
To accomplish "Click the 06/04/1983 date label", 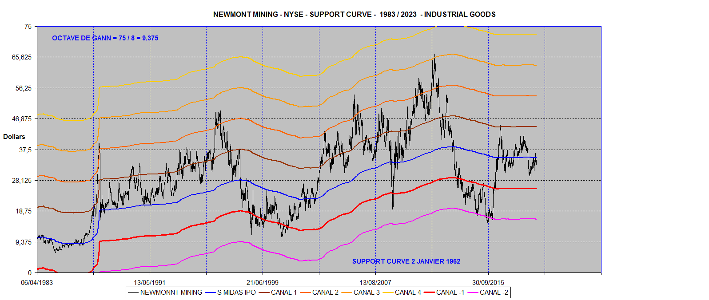I will coord(37,283).
